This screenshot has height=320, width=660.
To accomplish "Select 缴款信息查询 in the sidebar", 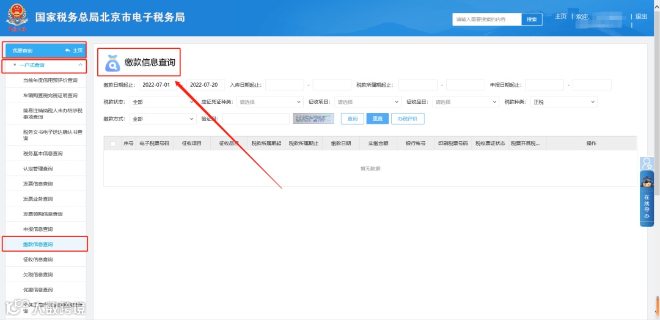I will coord(45,244).
